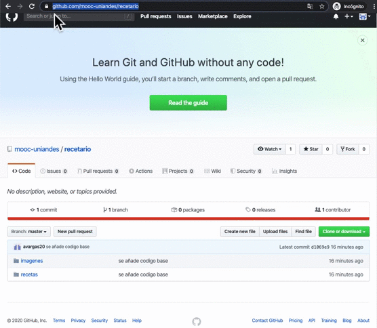This screenshot has height=328, width=377.
Task: Switch to the repository Pull requests tab
Action: click(98, 171)
